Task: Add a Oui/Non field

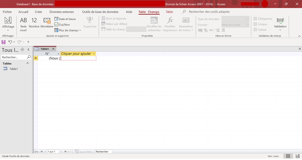Action: 62,25
